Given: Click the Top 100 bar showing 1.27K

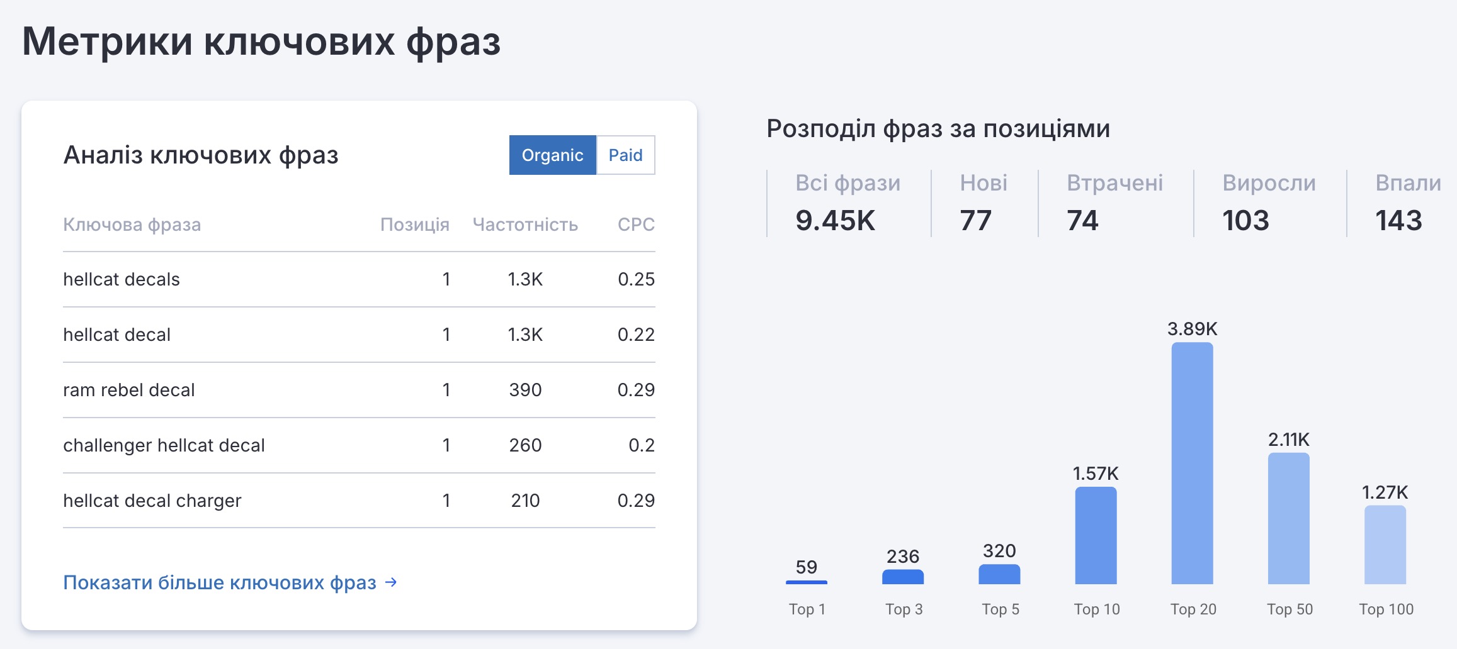Looking at the screenshot, I should click(1385, 545).
